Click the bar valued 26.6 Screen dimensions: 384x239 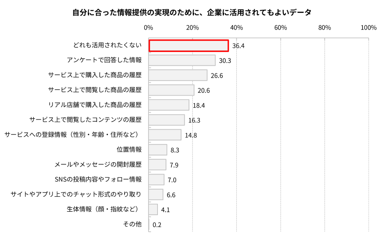tap(178, 75)
